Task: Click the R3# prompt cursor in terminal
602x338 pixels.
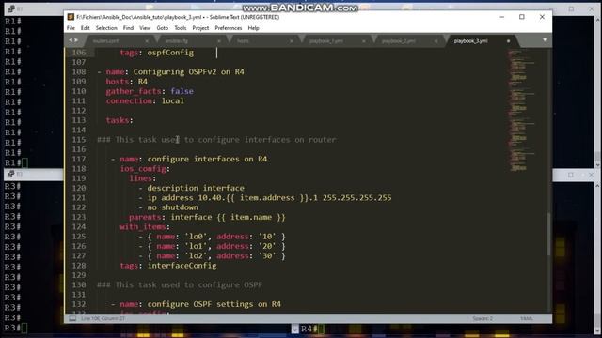Action: pyautogui.click(x=24, y=328)
